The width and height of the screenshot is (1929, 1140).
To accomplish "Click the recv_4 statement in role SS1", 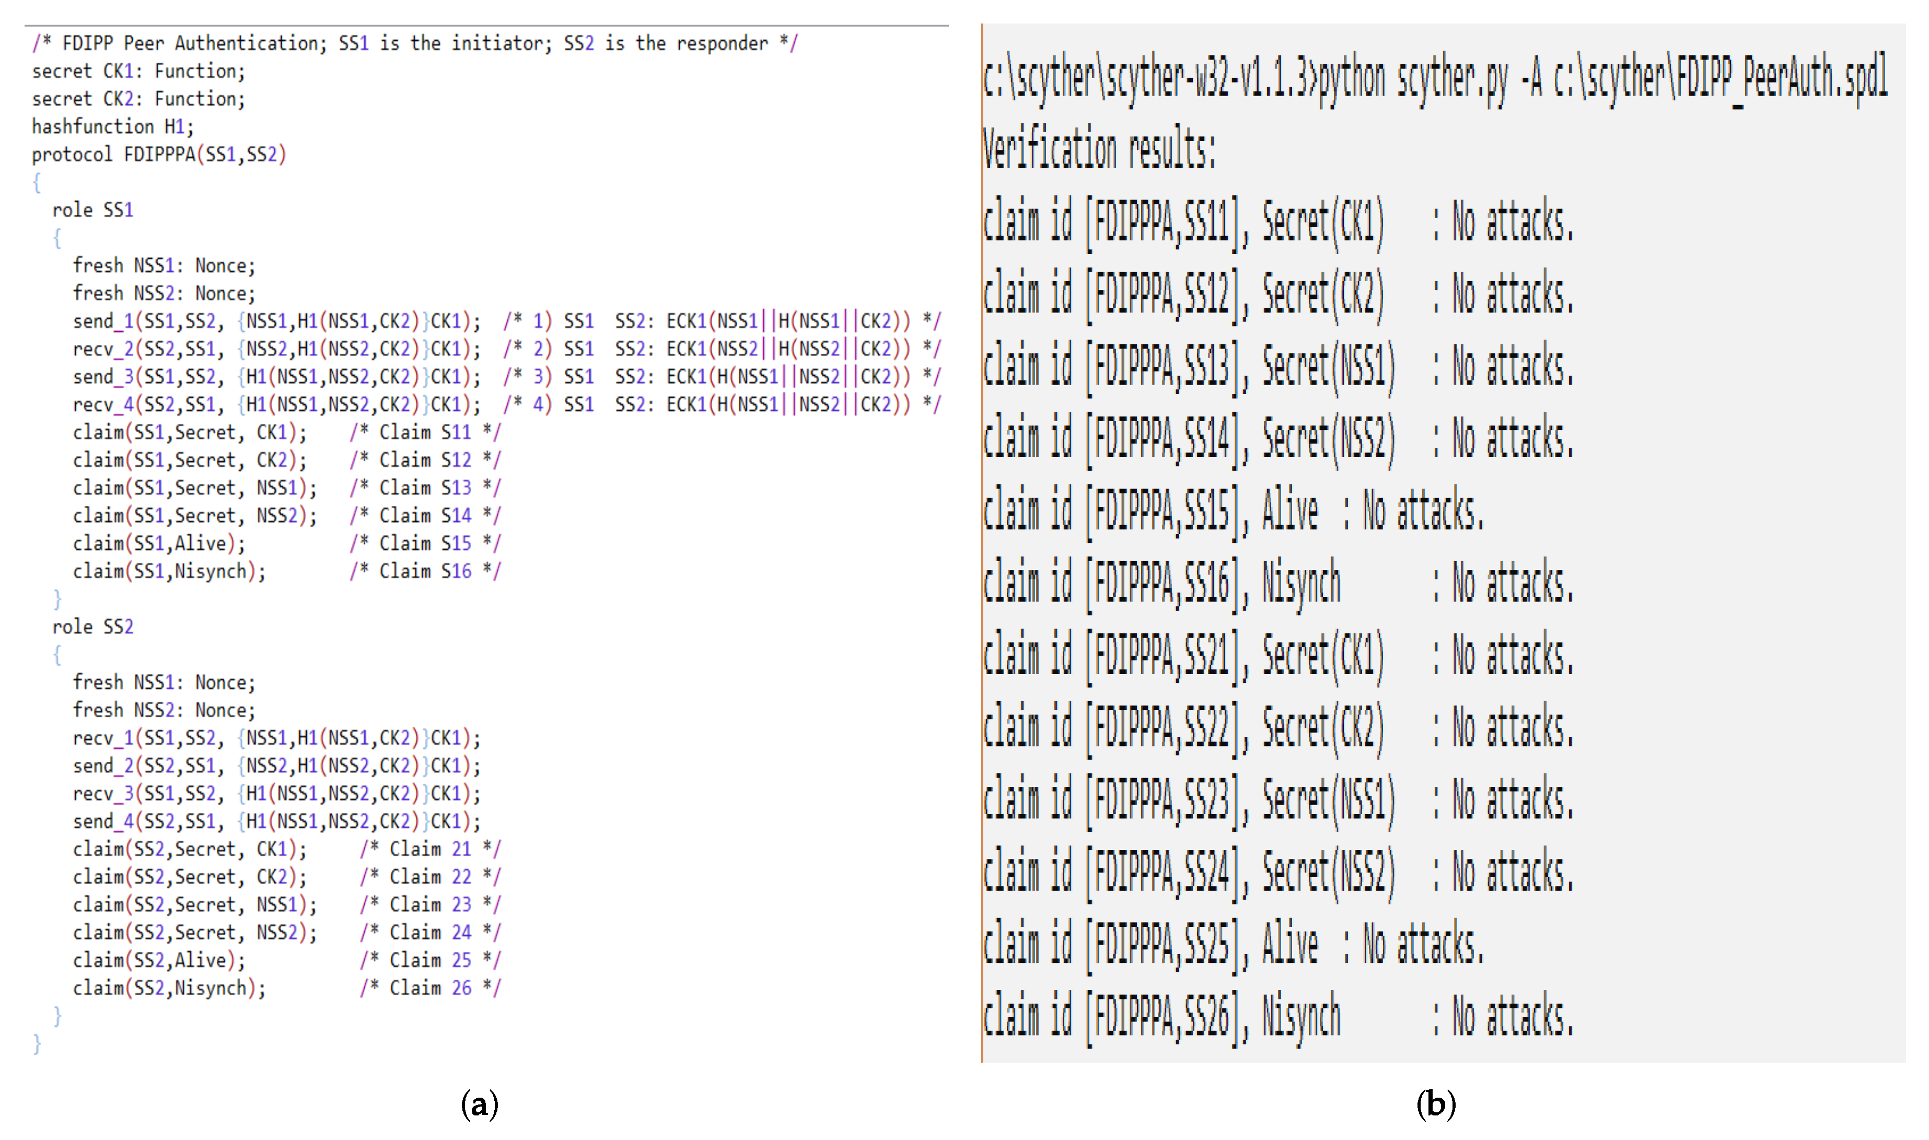I will click(276, 405).
